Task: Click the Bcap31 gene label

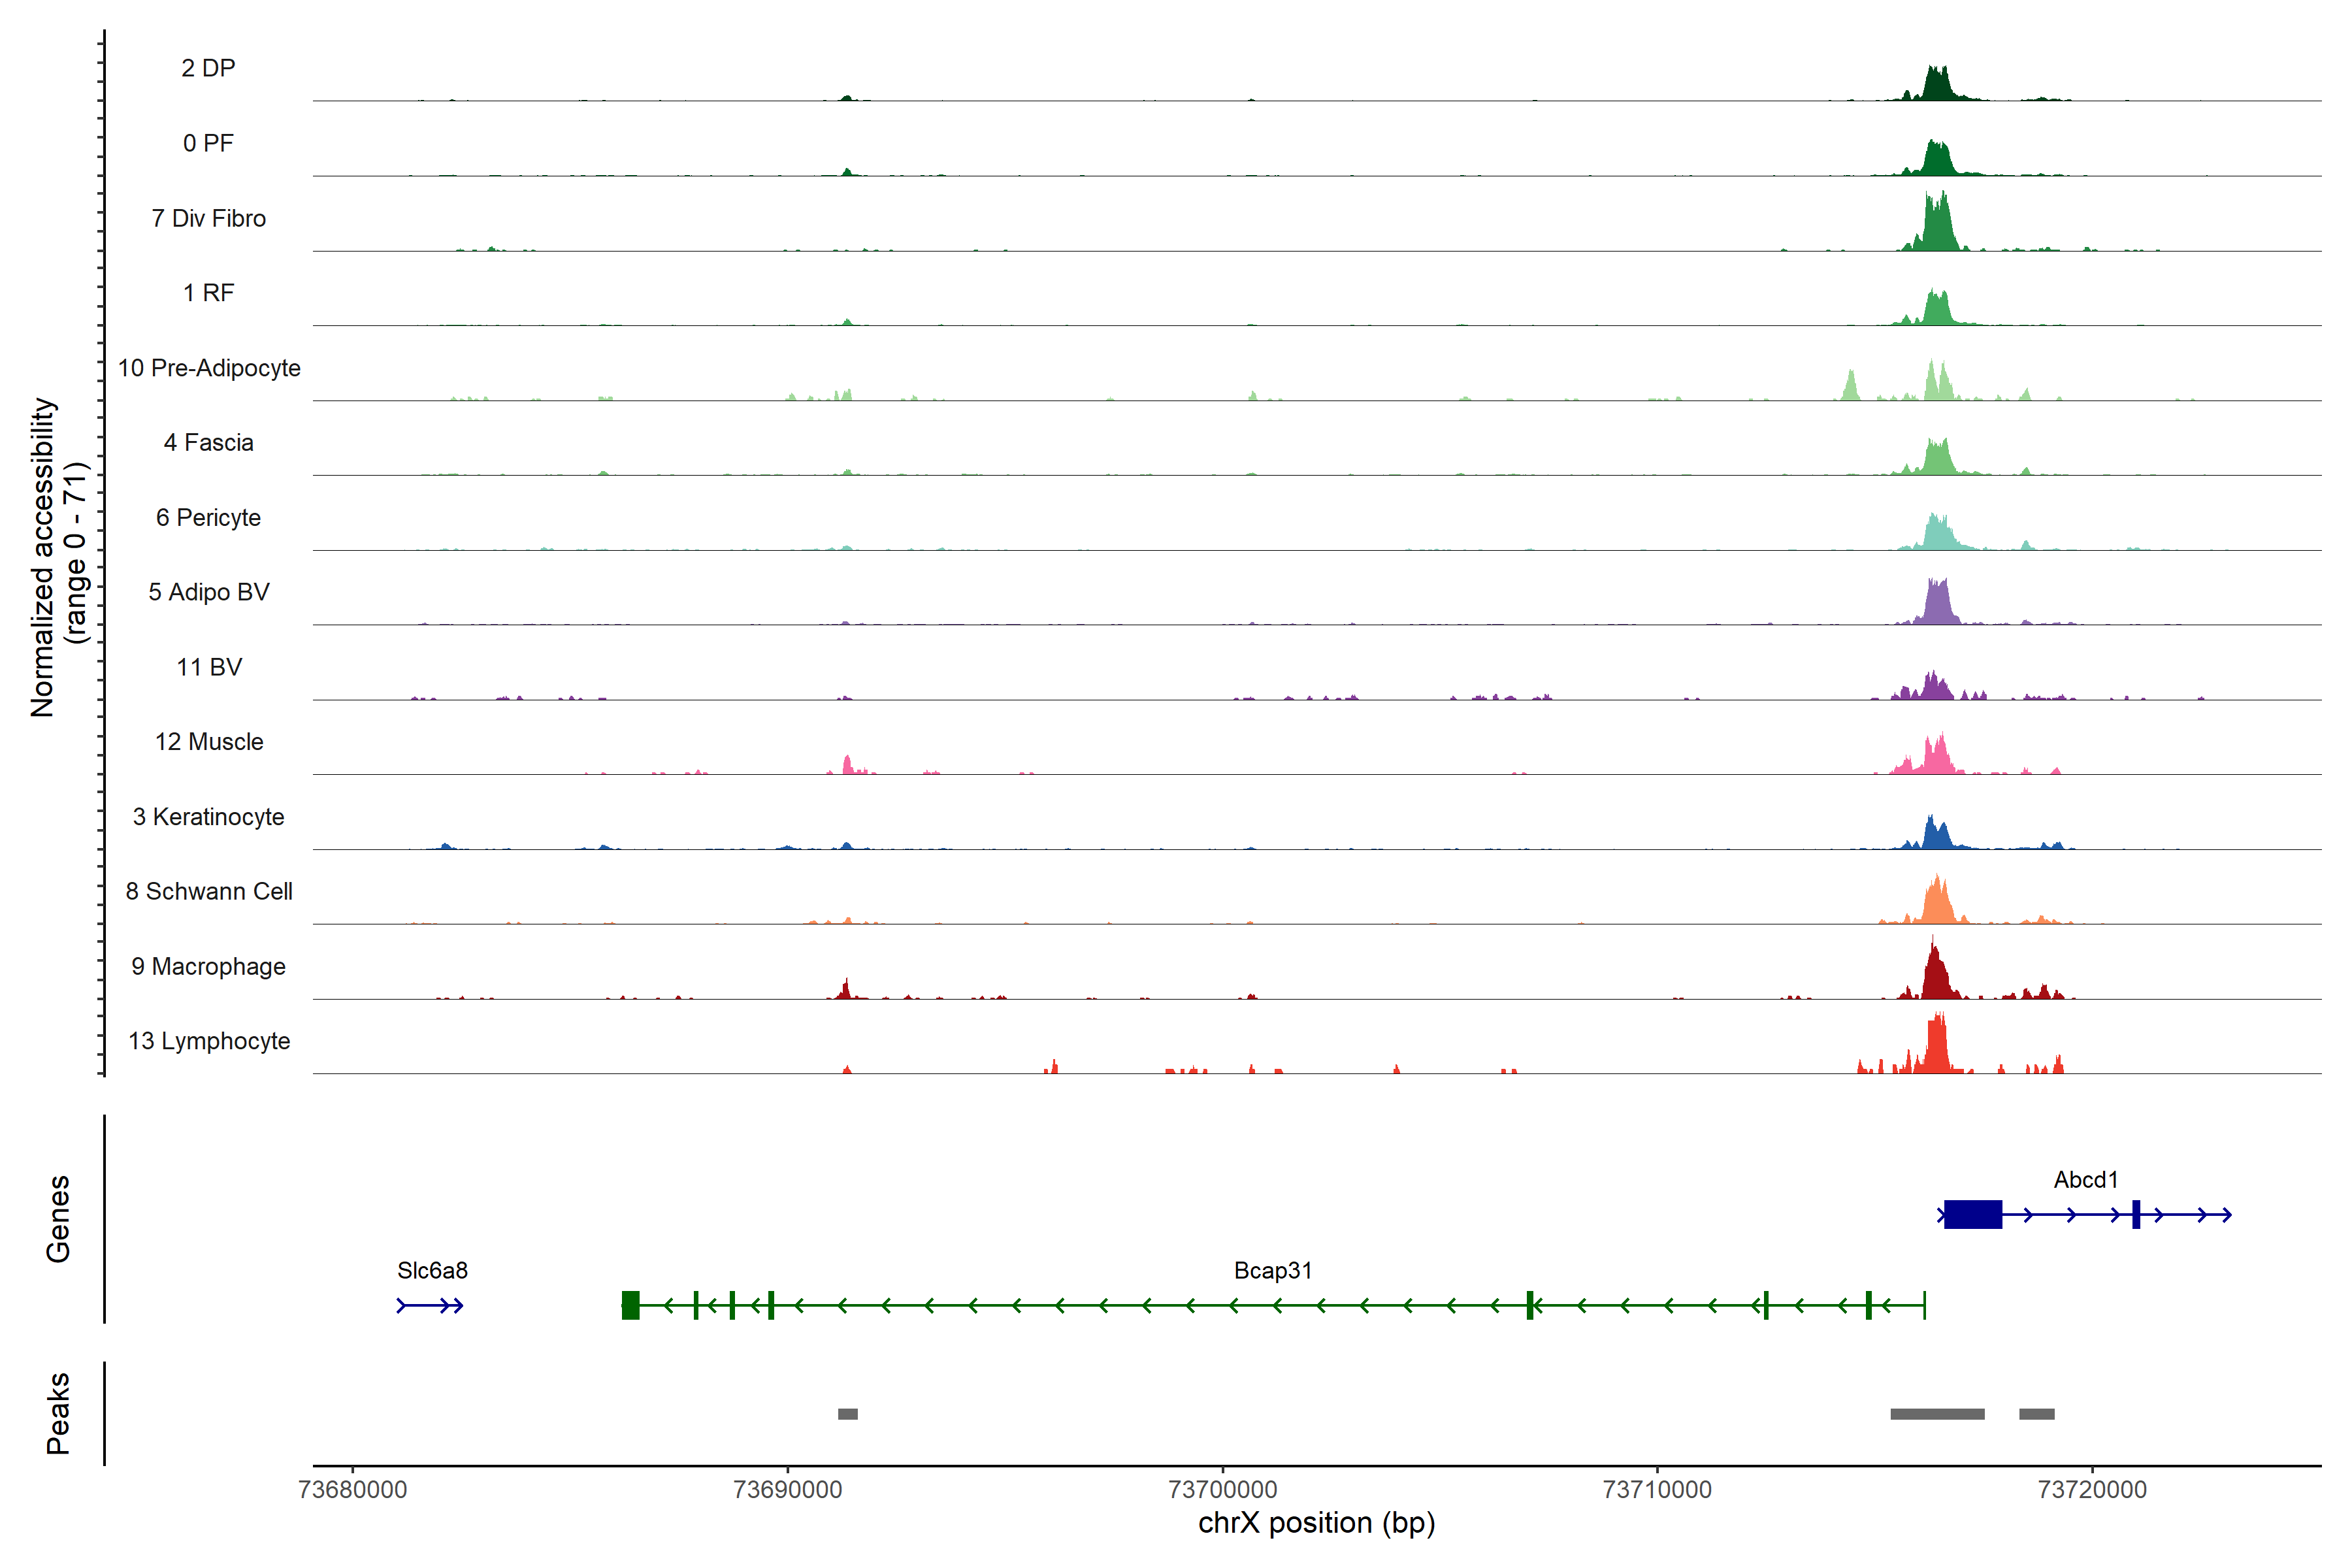Action: (1272, 1271)
